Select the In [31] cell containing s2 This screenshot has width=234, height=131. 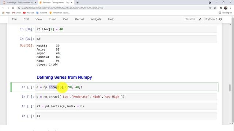pyautogui.click(x=126, y=39)
